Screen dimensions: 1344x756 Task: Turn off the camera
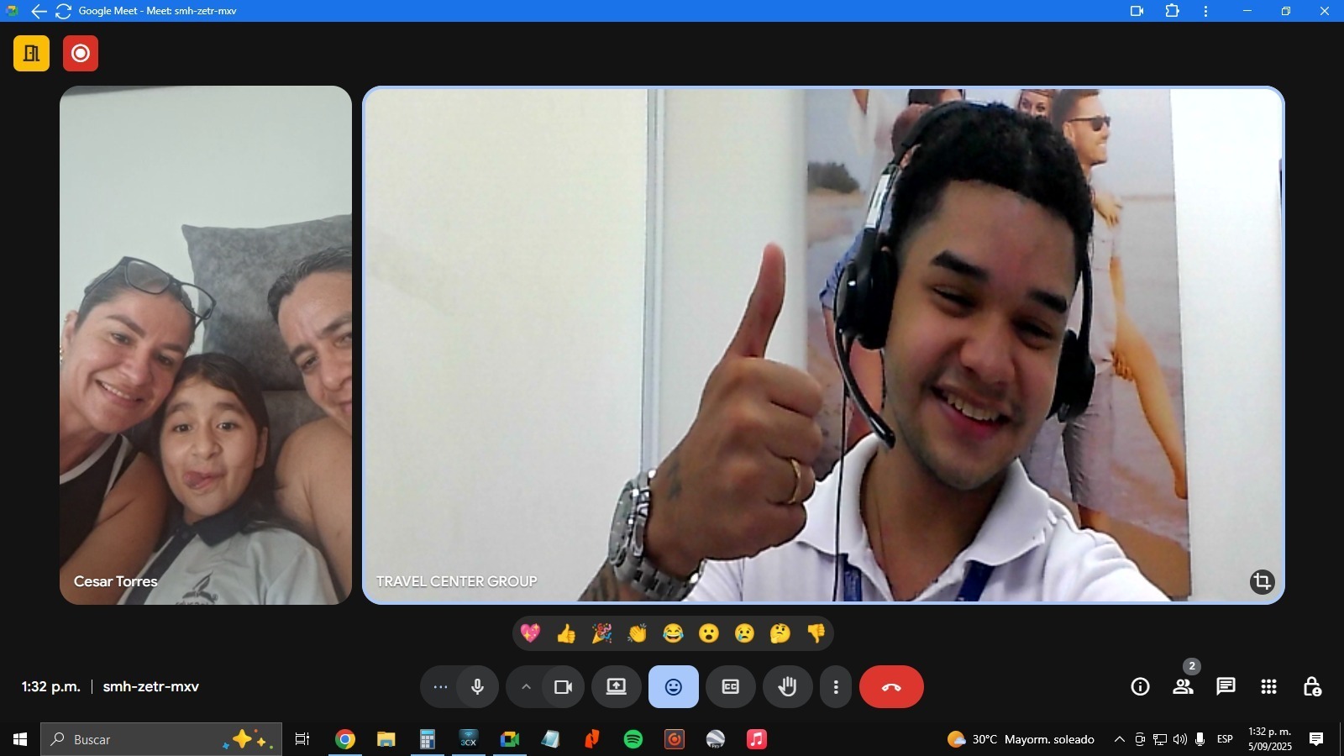click(x=563, y=687)
